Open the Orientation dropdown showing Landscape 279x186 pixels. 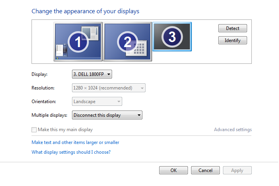pos(97,102)
